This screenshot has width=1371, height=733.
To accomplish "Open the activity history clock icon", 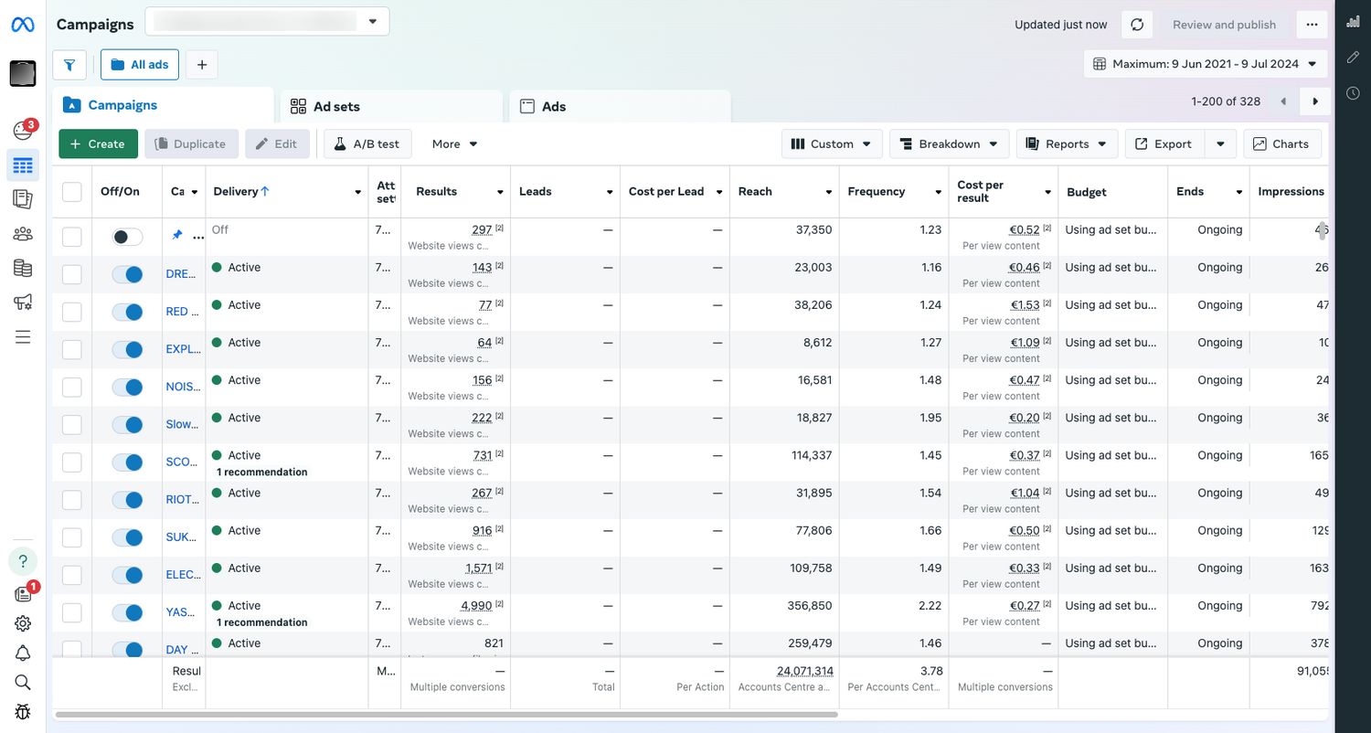I will point(1353,93).
